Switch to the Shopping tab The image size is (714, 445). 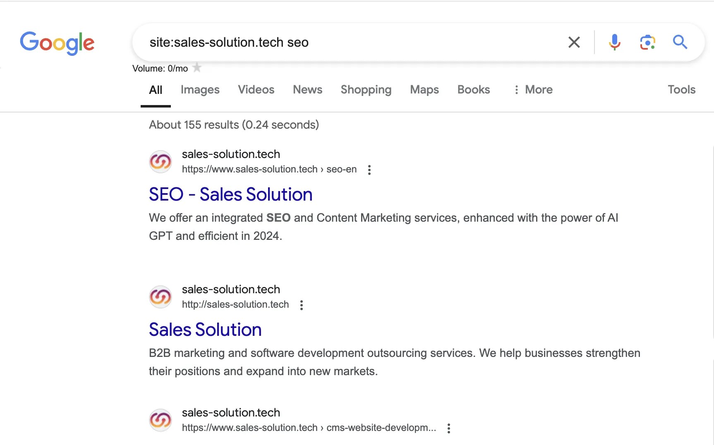366,90
